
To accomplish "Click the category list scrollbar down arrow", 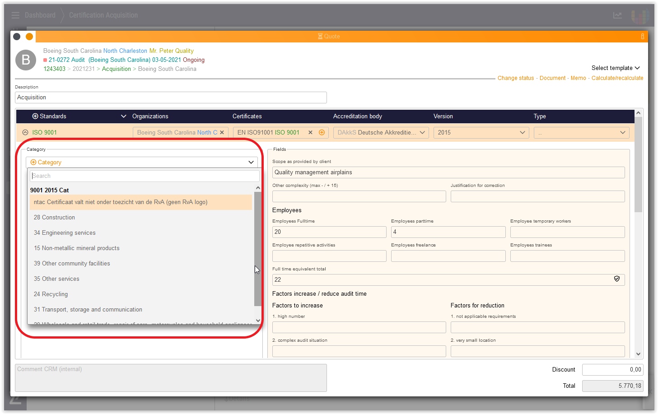I will click(x=258, y=321).
